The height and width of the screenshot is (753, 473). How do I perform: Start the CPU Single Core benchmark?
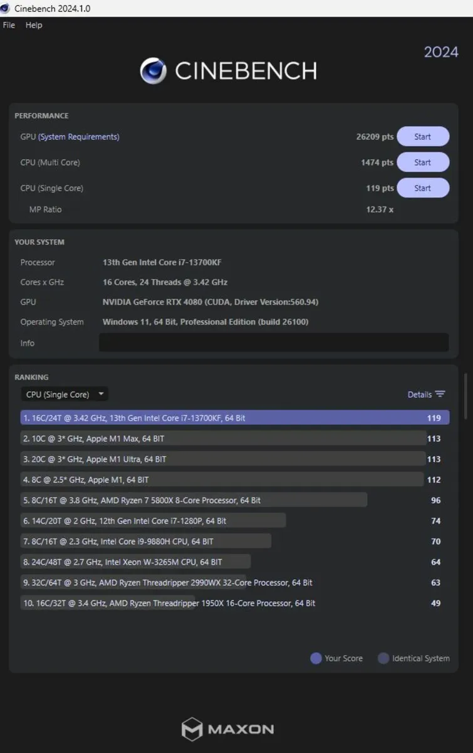[x=422, y=188]
